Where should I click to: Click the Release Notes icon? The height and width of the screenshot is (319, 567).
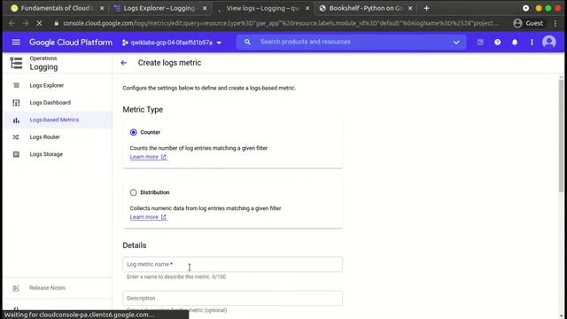coord(16,288)
